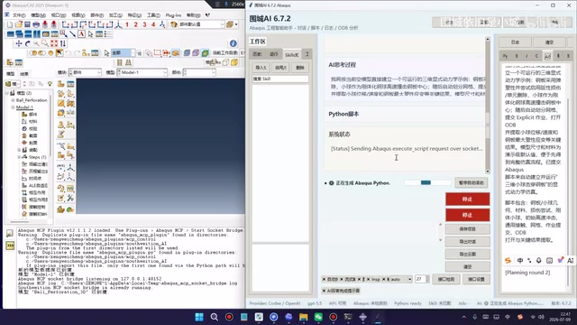Select the text annotation A tool
The width and height of the screenshot is (577, 325).
point(81,34)
